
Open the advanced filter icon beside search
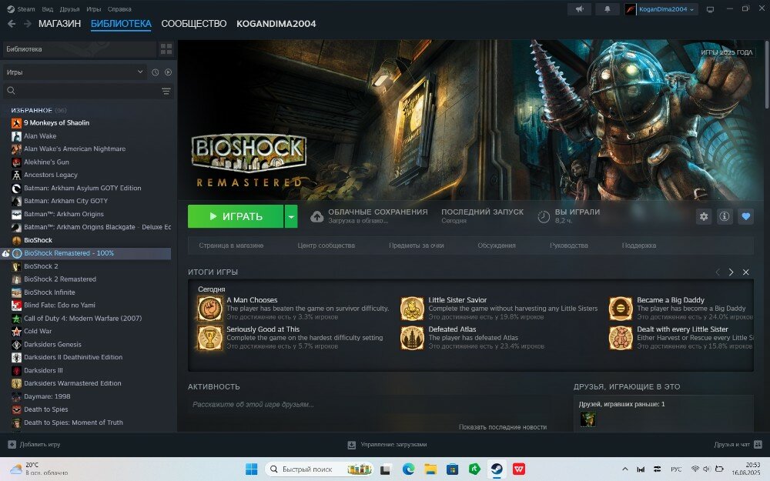click(166, 92)
